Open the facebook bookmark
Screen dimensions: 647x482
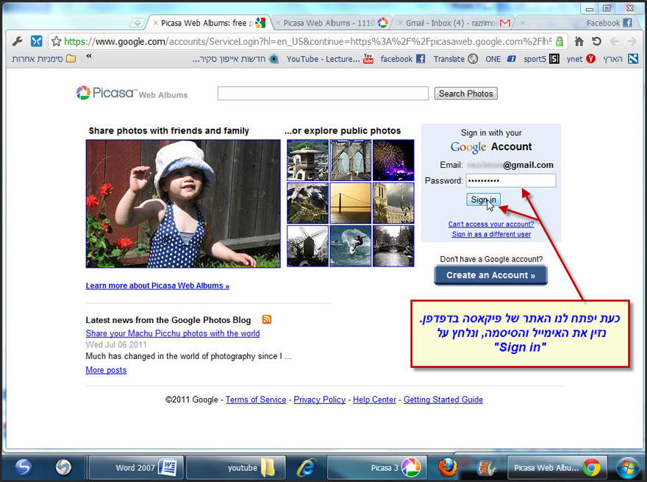coord(402,59)
